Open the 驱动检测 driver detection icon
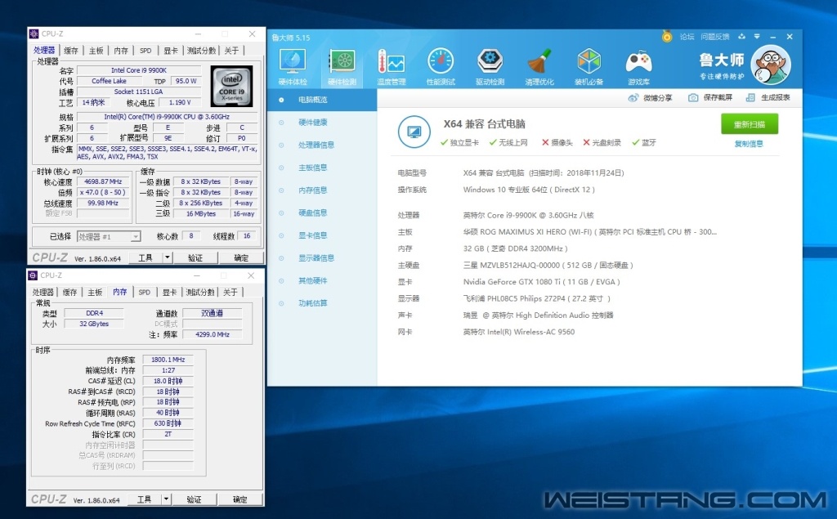This screenshot has height=519, width=837. (x=490, y=67)
